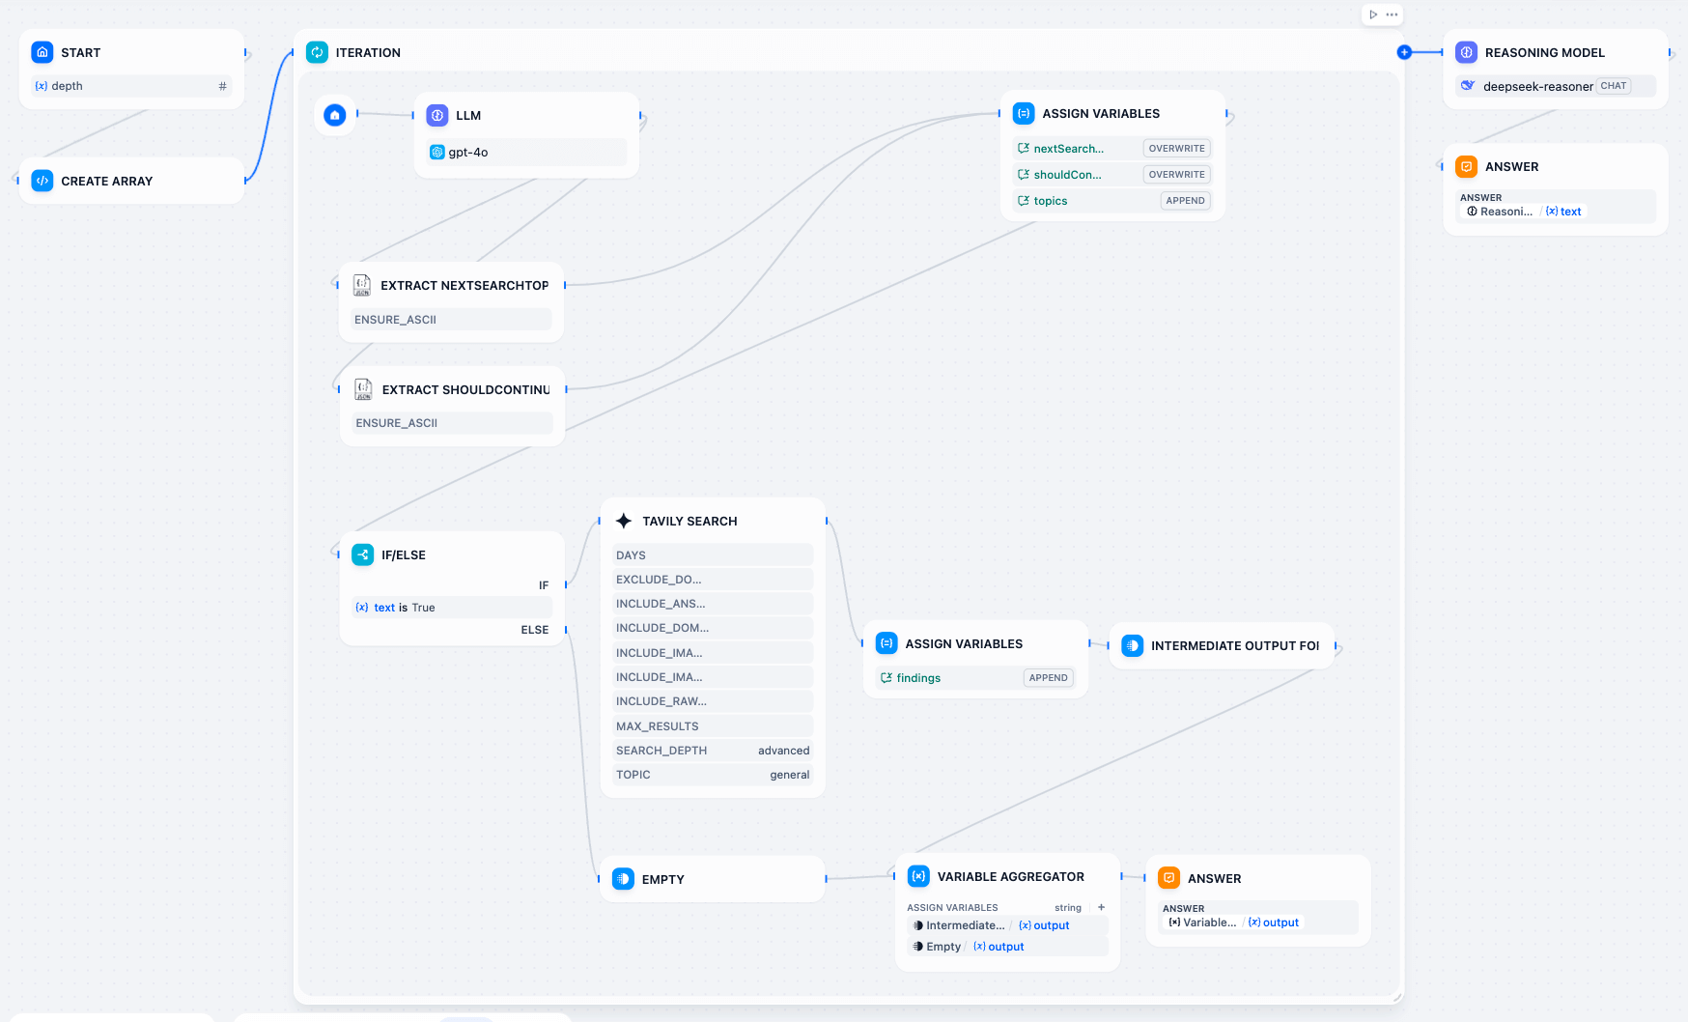
Task: Click the LLM node icon
Action: coord(437,115)
